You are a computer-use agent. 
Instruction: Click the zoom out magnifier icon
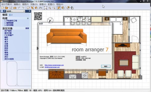[x=54, y=8]
